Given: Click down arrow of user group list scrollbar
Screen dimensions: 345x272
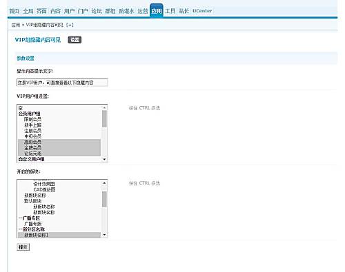Looking at the screenshot, I should click(x=104, y=159).
